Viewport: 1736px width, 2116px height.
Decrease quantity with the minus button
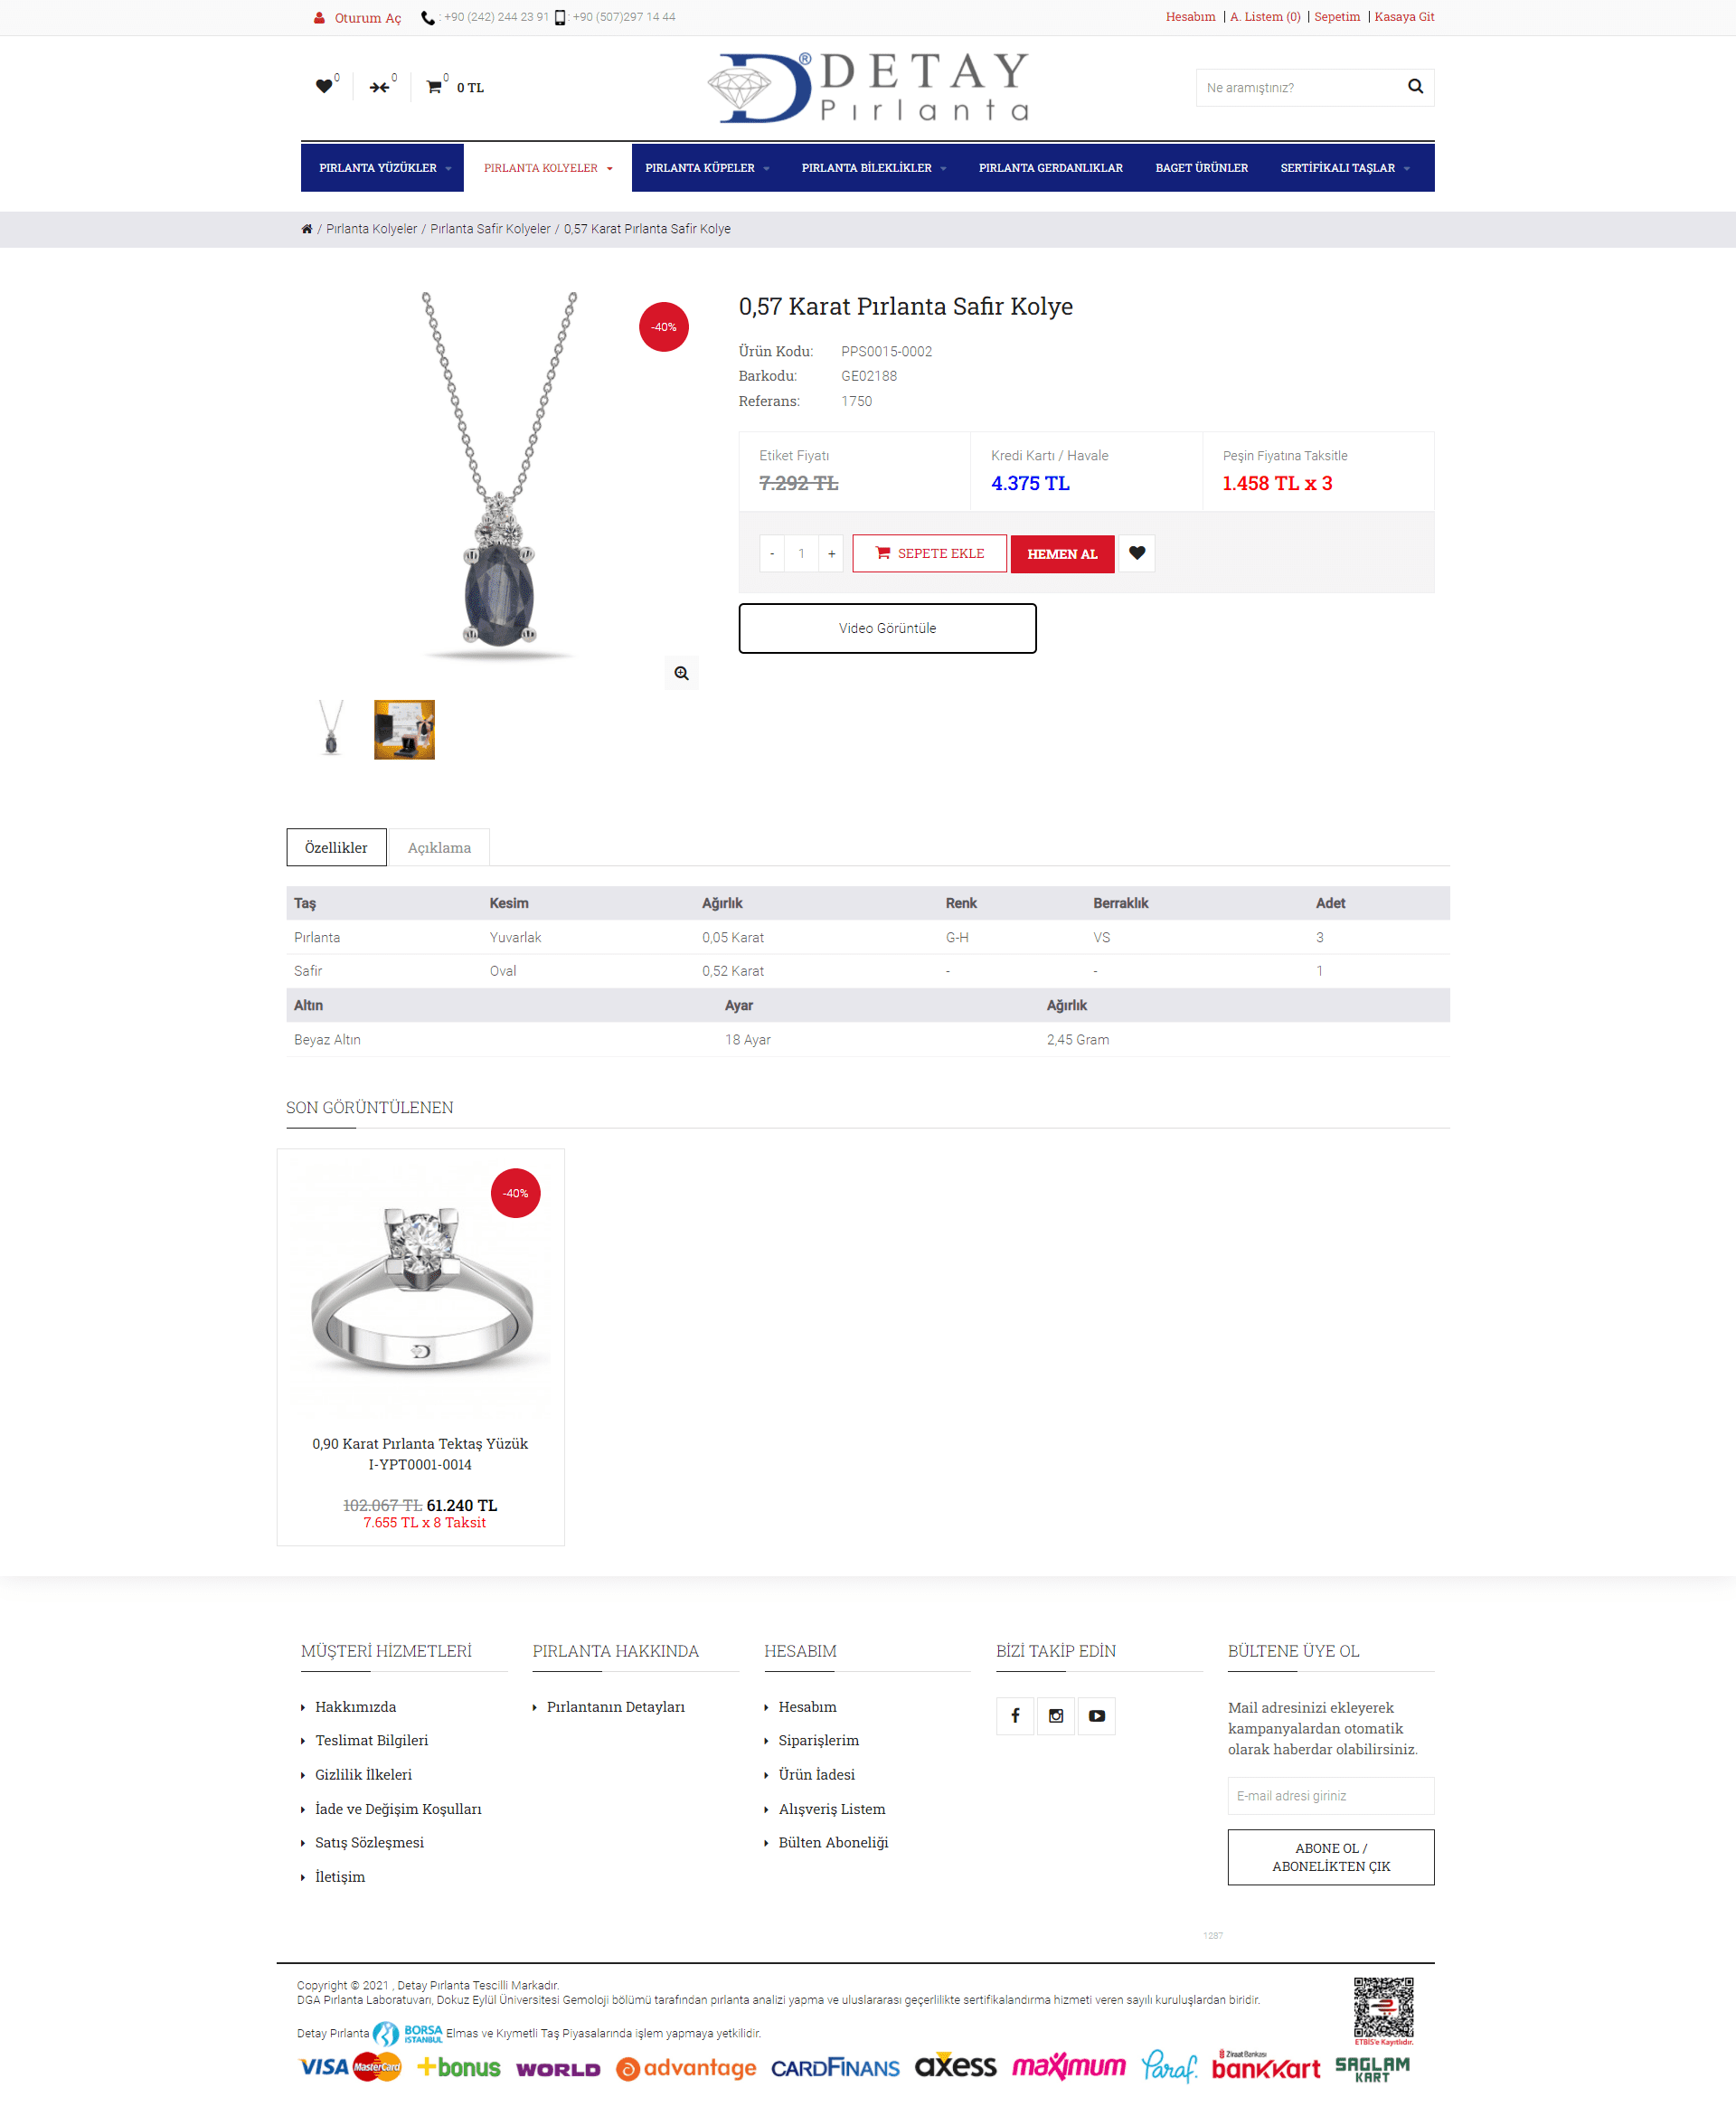pyautogui.click(x=772, y=553)
